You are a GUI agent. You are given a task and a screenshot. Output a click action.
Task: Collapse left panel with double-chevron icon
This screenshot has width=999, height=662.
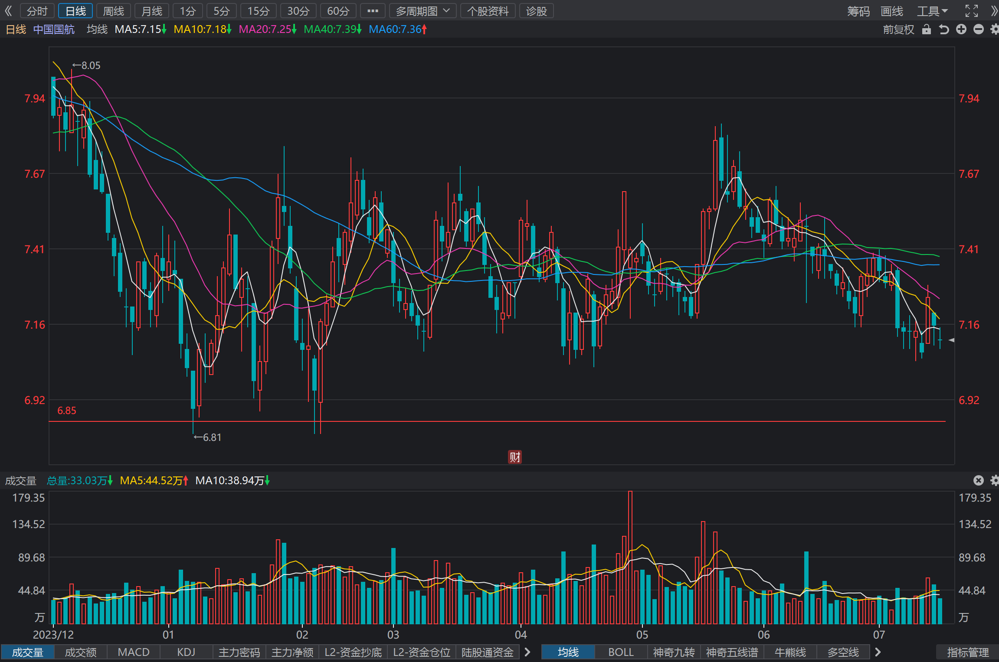[x=8, y=11]
